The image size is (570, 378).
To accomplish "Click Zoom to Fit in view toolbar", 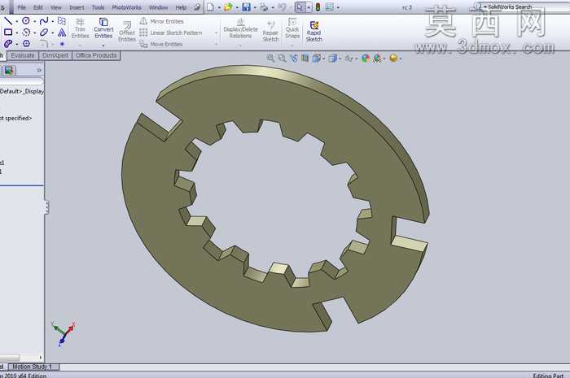I will click(x=271, y=58).
